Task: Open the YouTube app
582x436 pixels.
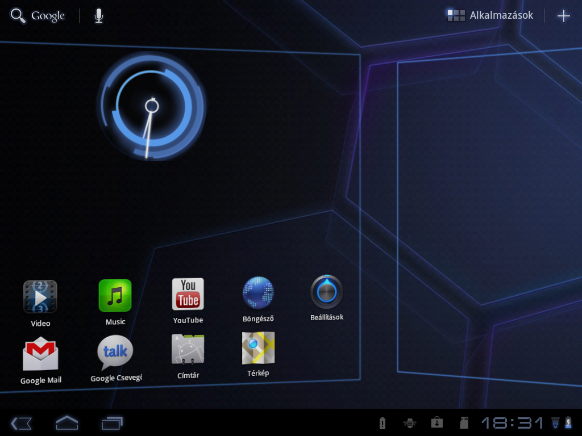Action: pyautogui.click(x=188, y=301)
